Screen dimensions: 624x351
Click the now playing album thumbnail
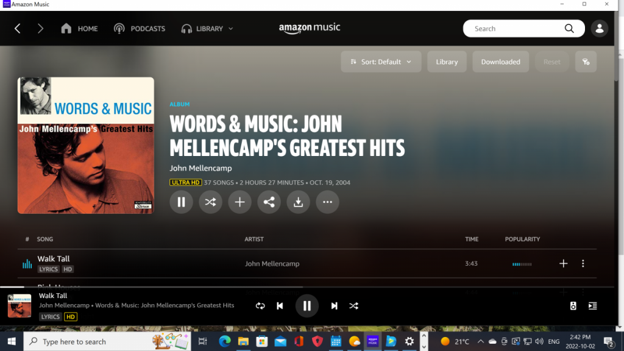[19, 306]
